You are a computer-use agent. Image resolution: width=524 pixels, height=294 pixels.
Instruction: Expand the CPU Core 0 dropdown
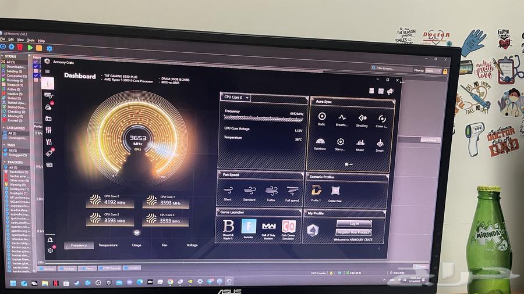[236, 98]
